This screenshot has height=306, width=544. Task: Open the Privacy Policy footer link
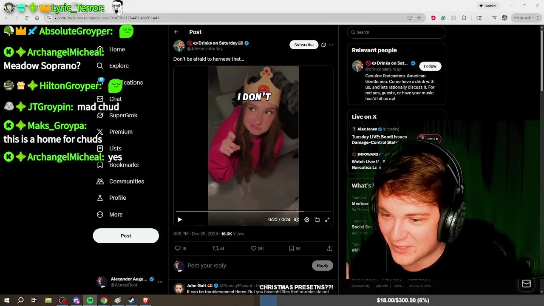pos(391,279)
